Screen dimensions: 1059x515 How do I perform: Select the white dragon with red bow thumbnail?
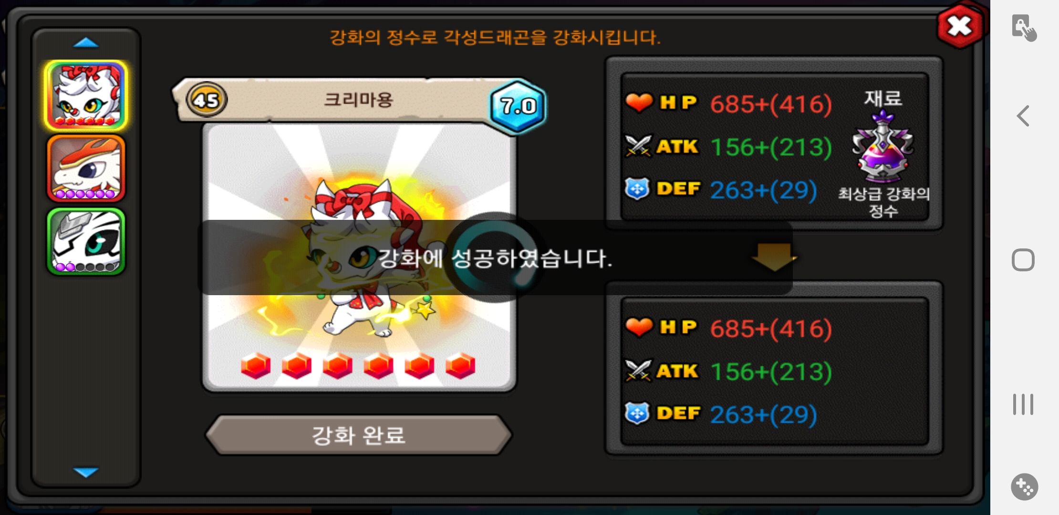click(86, 95)
